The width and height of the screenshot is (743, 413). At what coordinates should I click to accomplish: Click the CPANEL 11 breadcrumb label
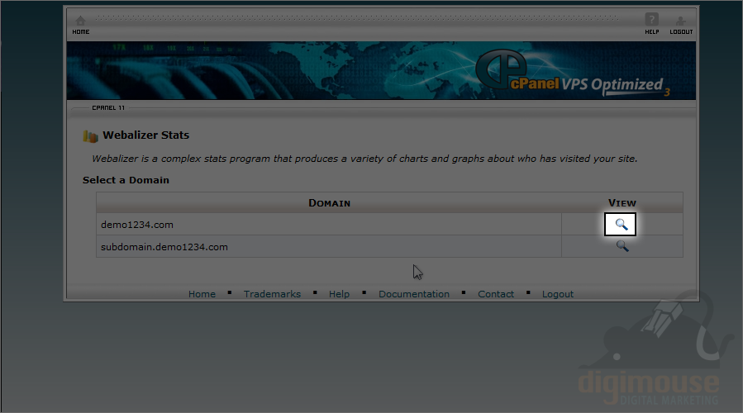tap(108, 108)
